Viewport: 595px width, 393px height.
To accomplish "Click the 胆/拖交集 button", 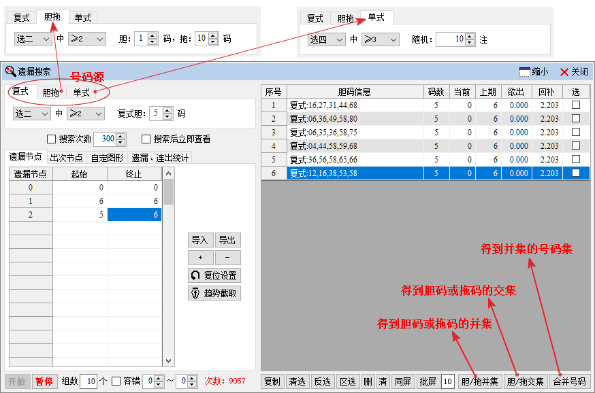I will [526, 381].
